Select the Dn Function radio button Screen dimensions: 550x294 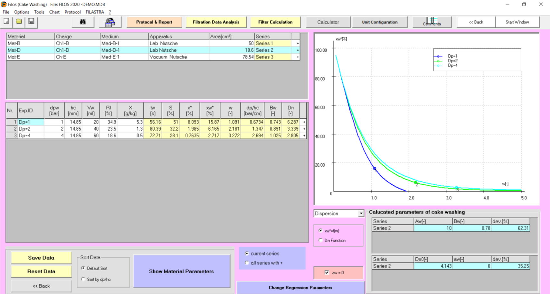tap(320, 240)
